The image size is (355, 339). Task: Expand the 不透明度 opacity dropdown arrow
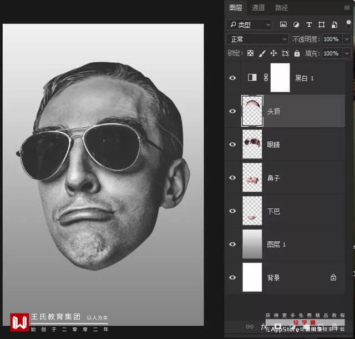tap(347, 39)
